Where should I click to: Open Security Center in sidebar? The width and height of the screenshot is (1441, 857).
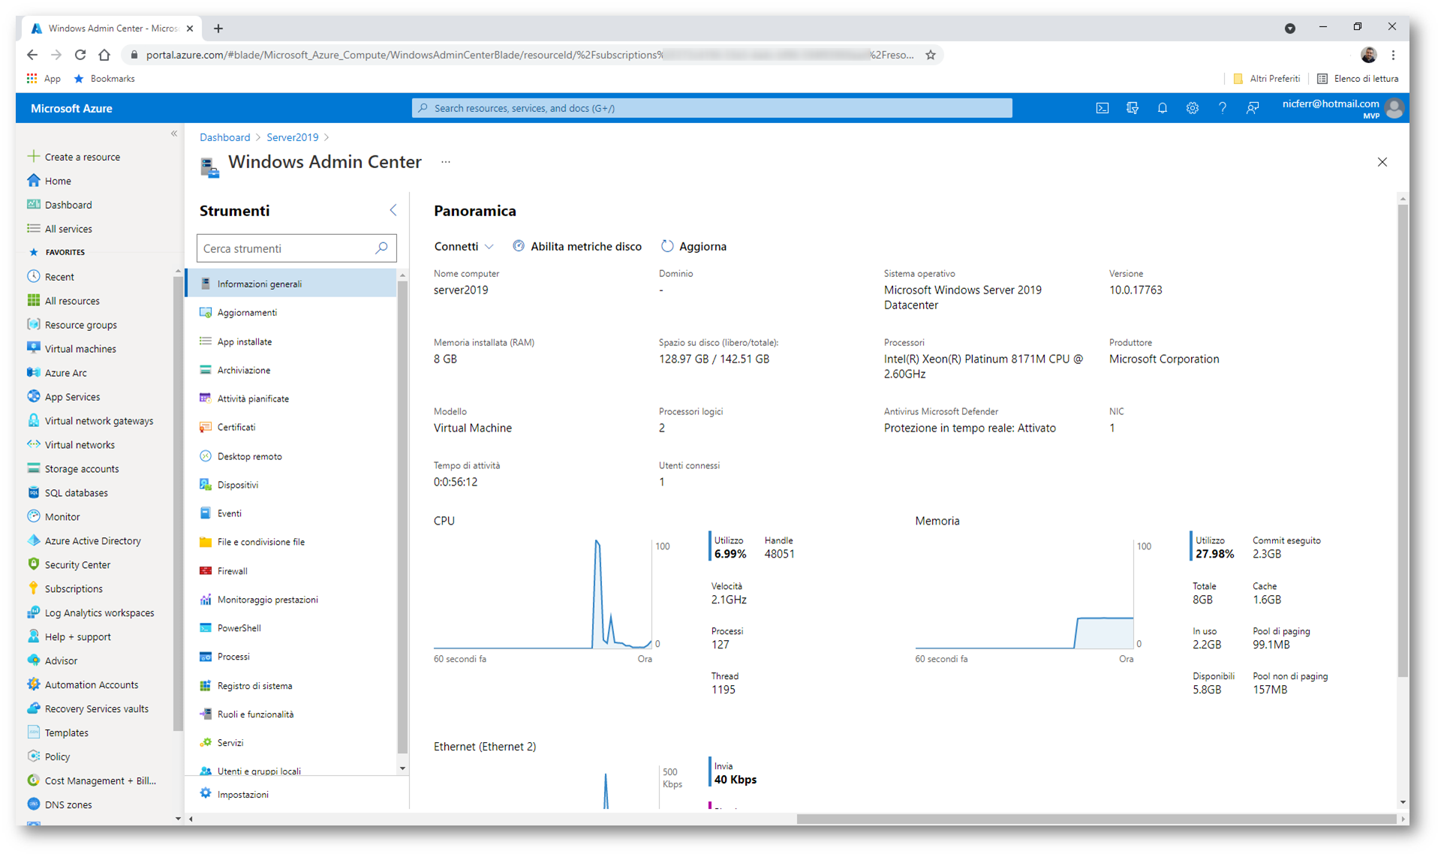[x=77, y=565]
